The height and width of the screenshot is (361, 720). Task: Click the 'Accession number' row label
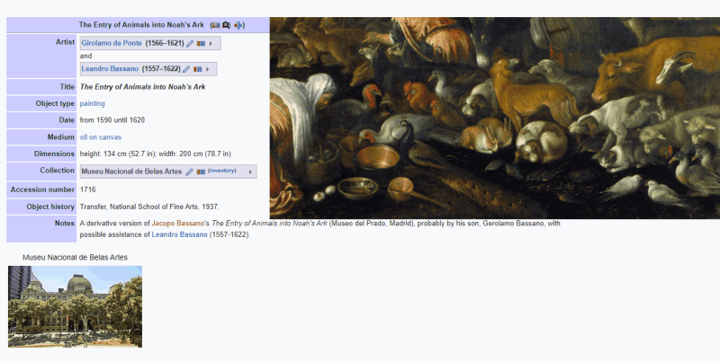click(x=42, y=189)
